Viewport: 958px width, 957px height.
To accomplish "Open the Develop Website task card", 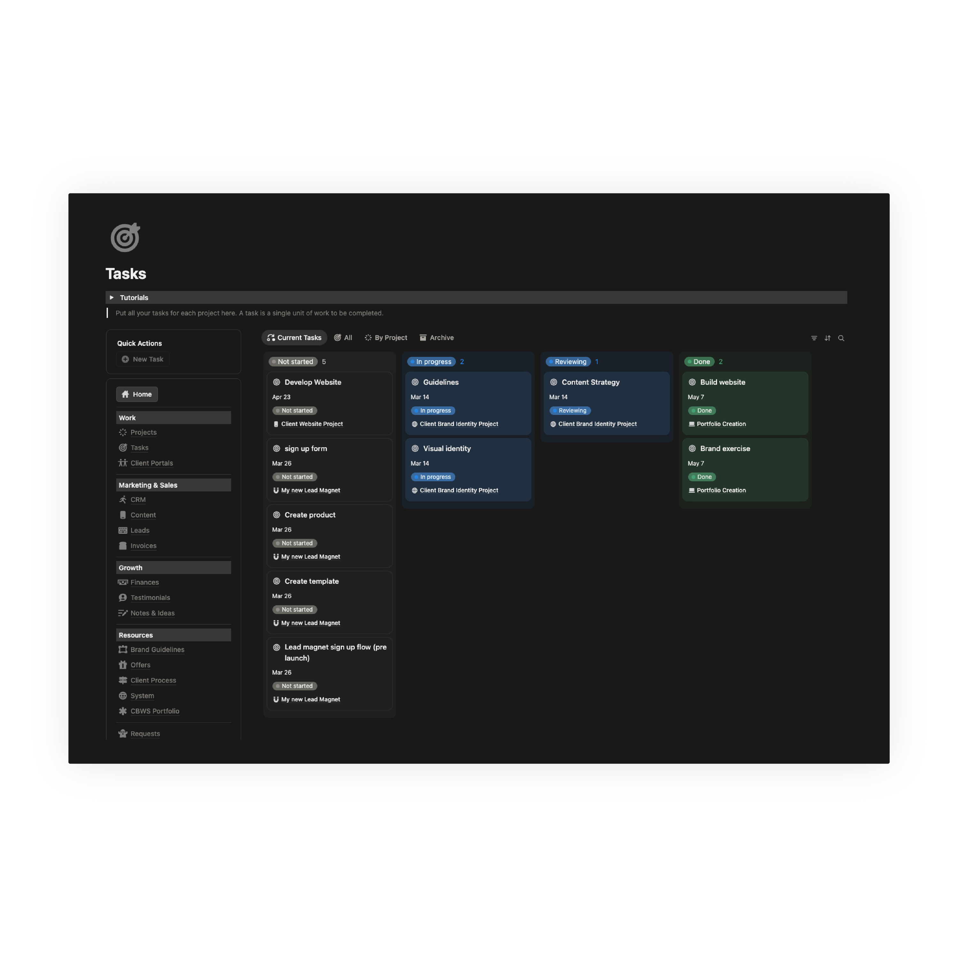I will point(312,382).
